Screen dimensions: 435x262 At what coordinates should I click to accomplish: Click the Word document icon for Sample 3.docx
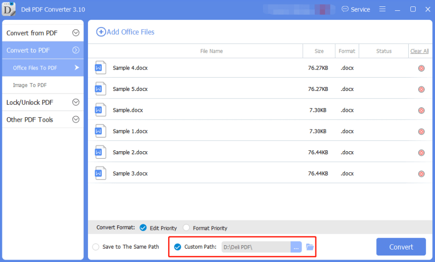[100, 173]
